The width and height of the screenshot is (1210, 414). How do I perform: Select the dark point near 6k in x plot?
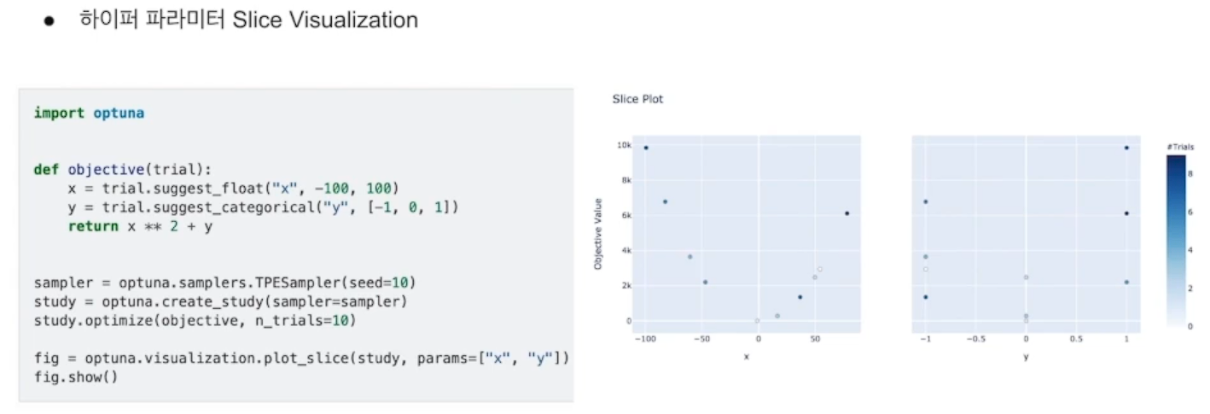[x=846, y=213]
